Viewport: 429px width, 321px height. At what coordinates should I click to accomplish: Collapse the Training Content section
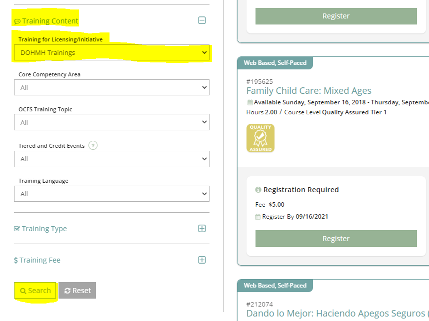tap(202, 20)
